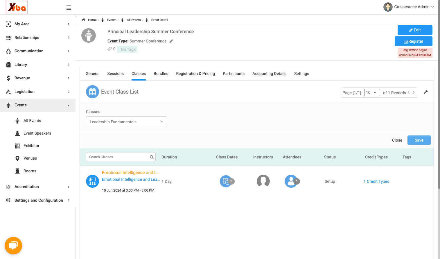Collapse the Events menu
Screen dimensions: 440x259
pos(38,105)
